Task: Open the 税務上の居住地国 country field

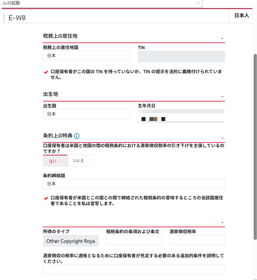Action: 87,56
